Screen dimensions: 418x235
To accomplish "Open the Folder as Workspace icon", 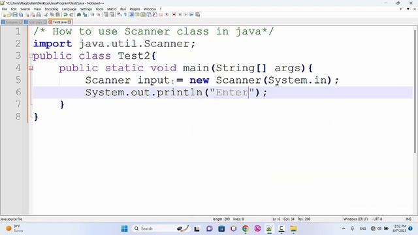I will (x=161, y=14).
